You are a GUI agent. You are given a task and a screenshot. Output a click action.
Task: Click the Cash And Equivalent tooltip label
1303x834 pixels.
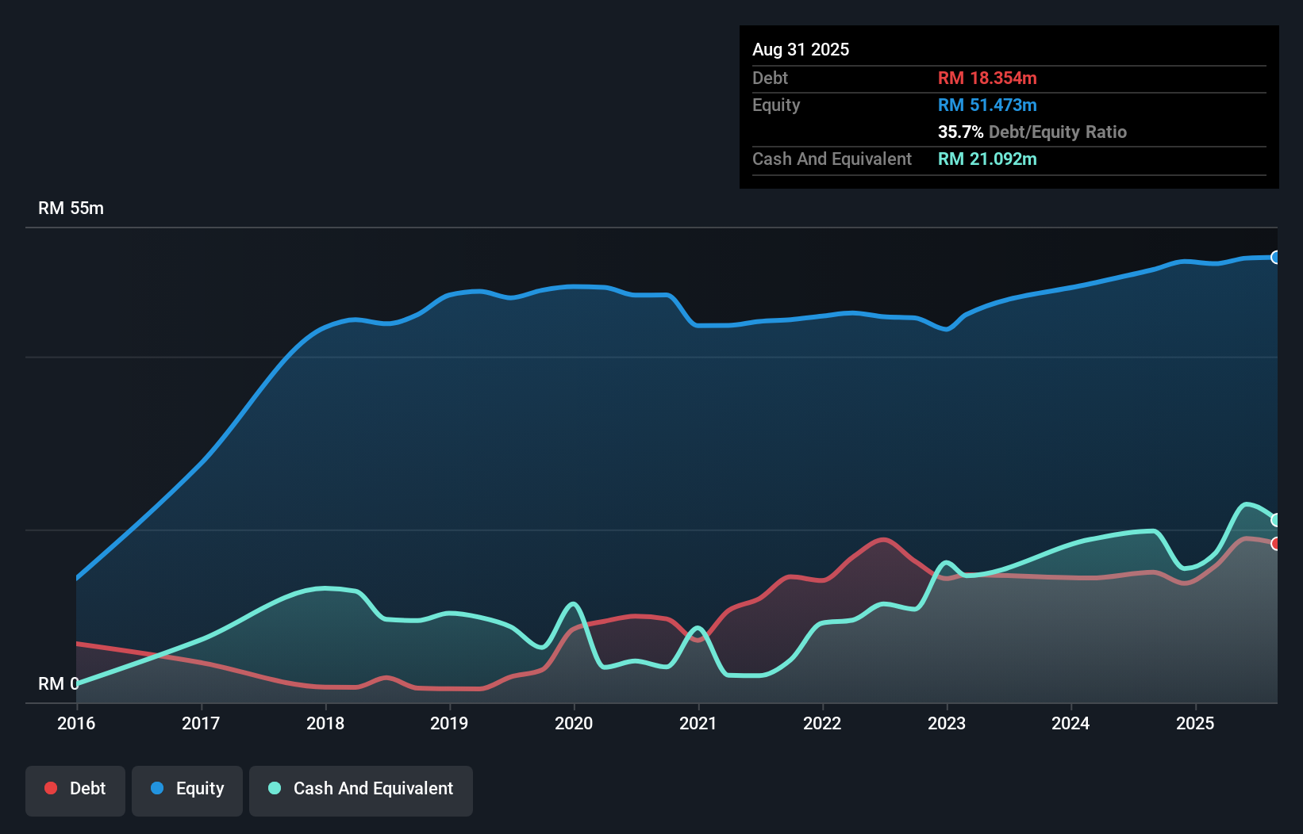[x=832, y=159]
